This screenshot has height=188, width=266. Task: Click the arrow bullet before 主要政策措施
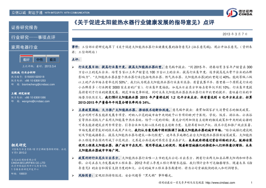pos(73,110)
